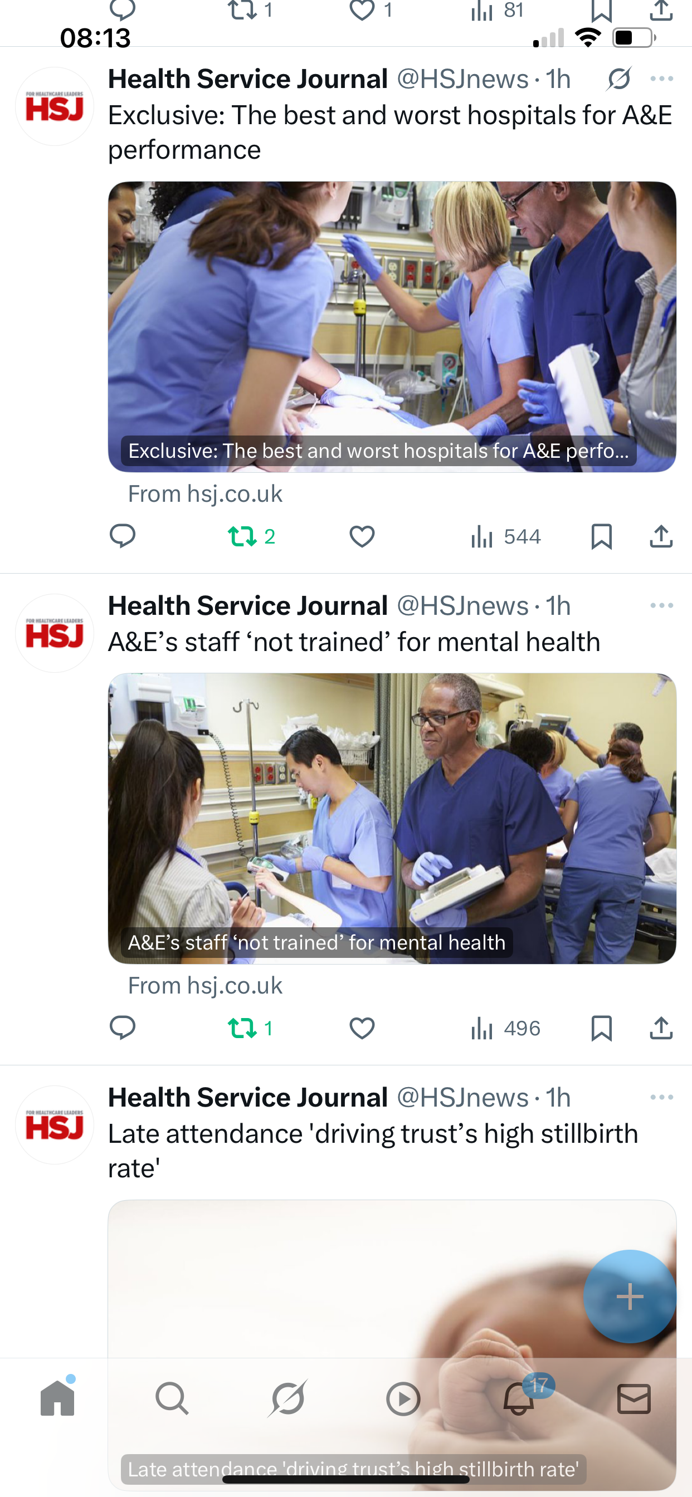The width and height of the screenshot is (692, 1497).
Task: Open direct messages envelope
Action: click(x=634, y=1398)
